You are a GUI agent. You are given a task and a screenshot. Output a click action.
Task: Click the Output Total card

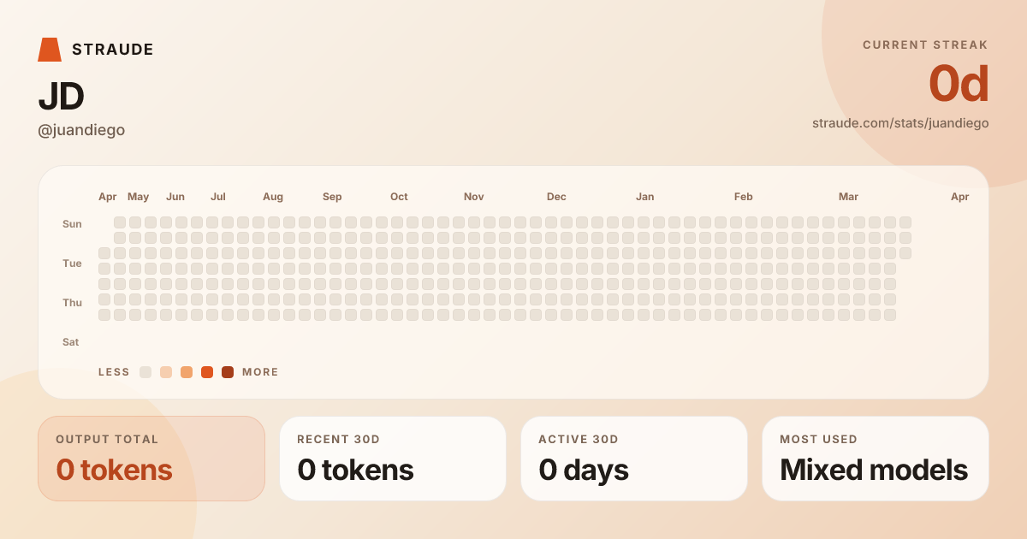pyautogui.click(x=151, y=459)
